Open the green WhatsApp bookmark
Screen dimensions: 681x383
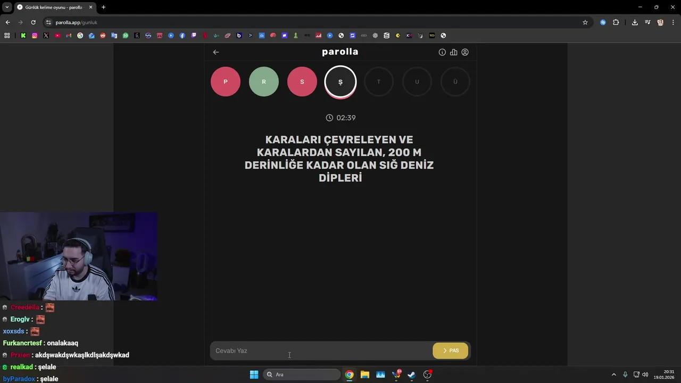pos(126,36)
